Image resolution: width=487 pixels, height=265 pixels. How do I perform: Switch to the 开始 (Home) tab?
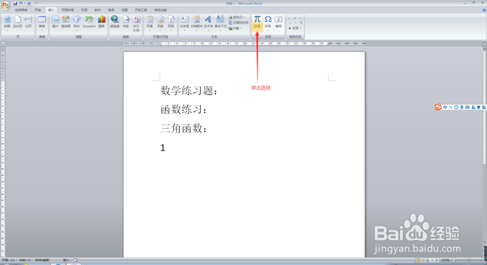coord(37,10)
